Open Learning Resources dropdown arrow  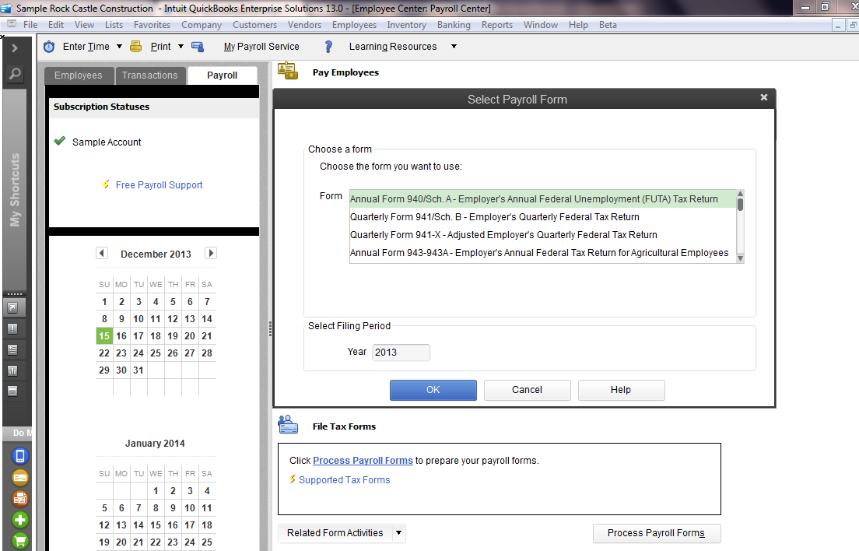[454, 47]
